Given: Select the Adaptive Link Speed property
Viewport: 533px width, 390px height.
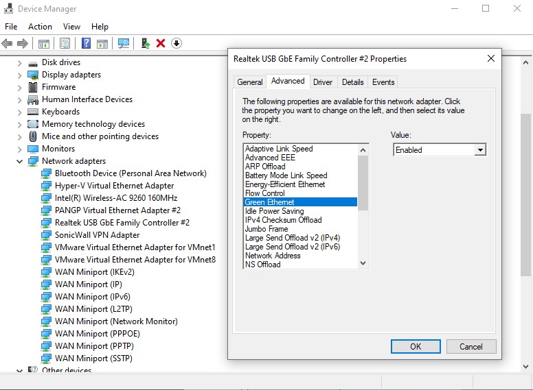Looking at the screenshot, I should 300,149.
